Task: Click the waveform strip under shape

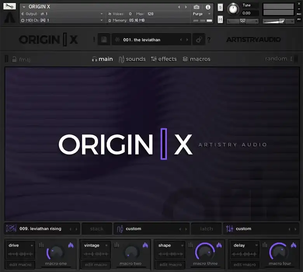Action: click(x=171, y=254)
